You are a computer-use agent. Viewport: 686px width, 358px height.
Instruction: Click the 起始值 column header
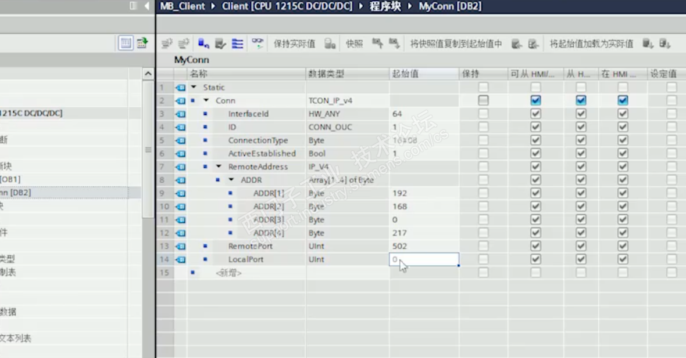click(424, 74)
